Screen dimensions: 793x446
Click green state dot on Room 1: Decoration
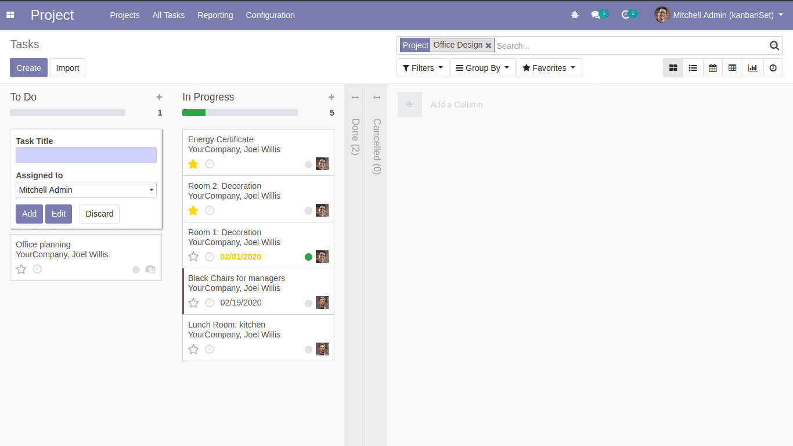[309, 257]
